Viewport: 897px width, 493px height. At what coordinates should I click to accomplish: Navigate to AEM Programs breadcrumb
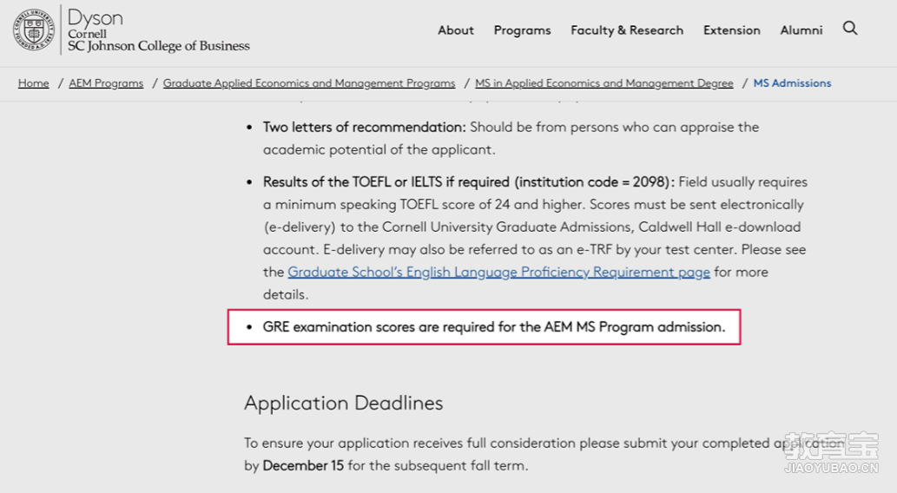pos(106,83)
